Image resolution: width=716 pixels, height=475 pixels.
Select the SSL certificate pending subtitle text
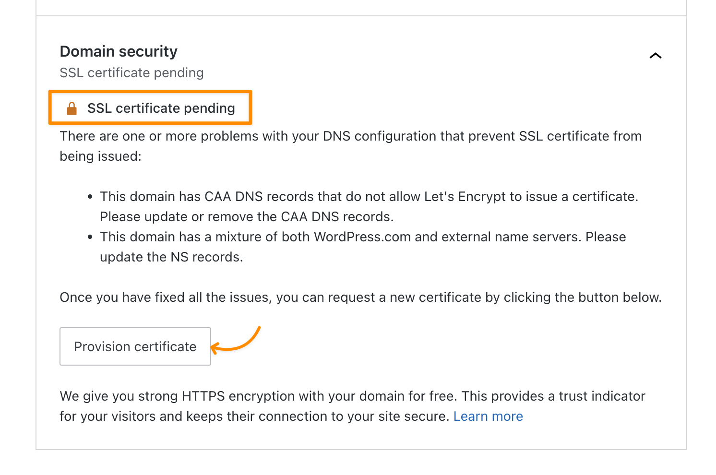(x=131, y=72)
